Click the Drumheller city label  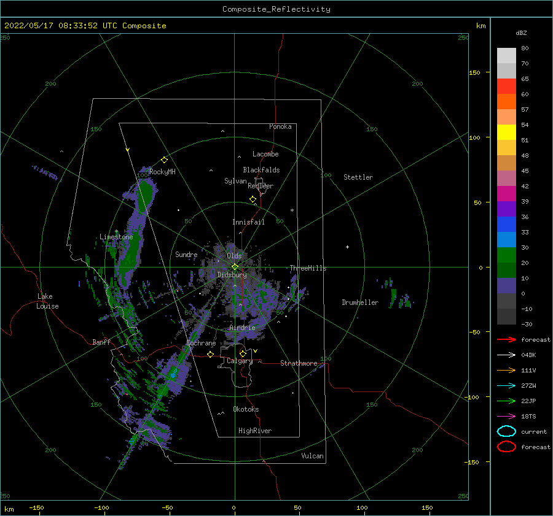click(x=360, y=302)
